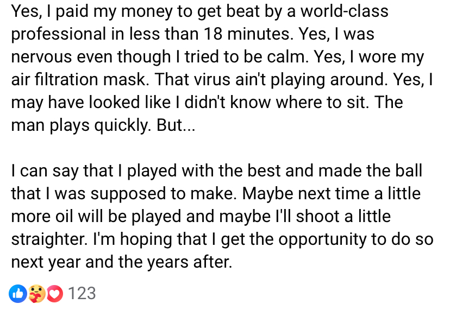The height and width of the screenshot is (310, 450).
Task: Click the words "more oil" in the post
Action: (x=52, y=217)
